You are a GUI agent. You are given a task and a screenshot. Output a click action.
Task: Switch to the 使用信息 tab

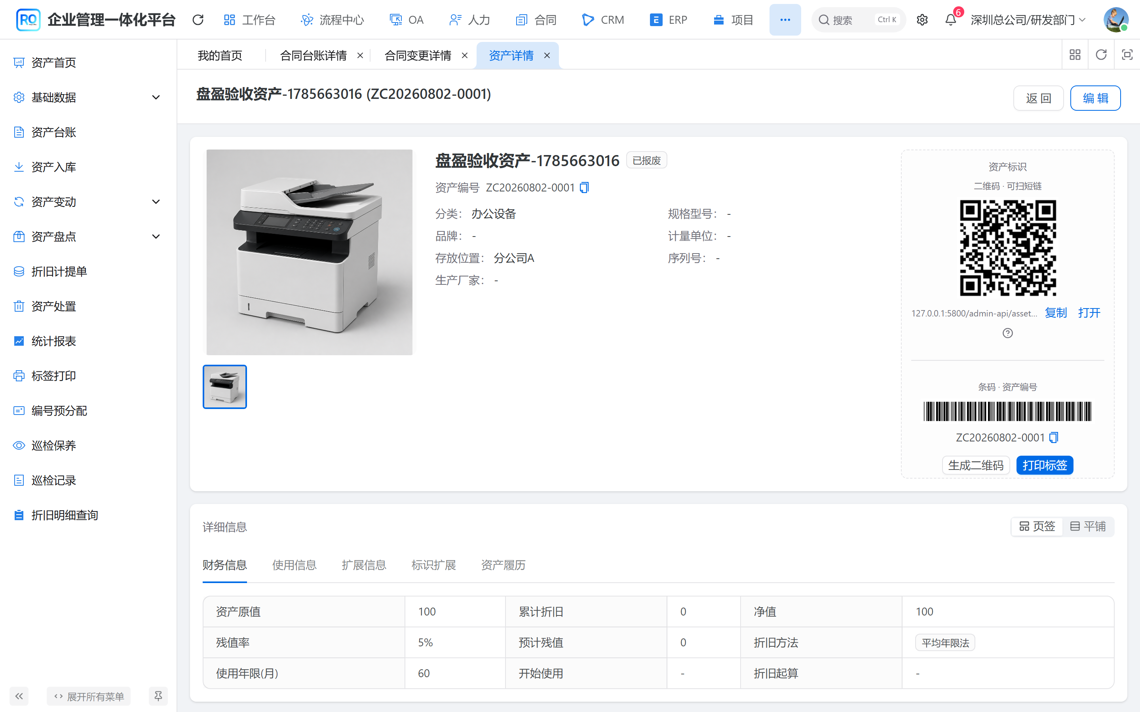[294, 565]
